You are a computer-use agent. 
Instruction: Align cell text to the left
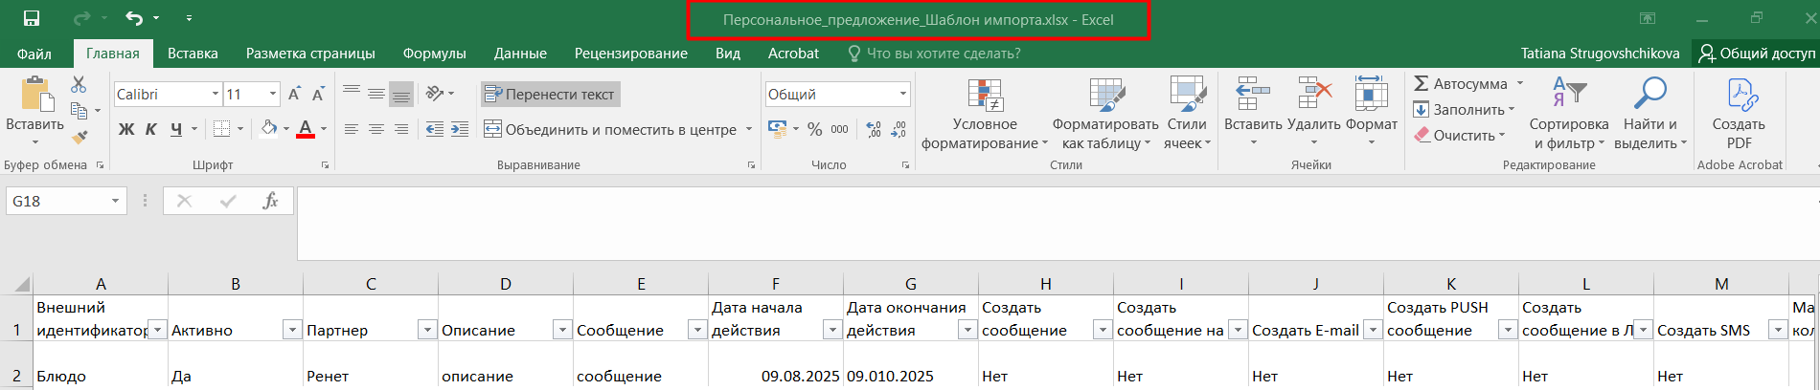pyautogui.click(x=352, y=129)
